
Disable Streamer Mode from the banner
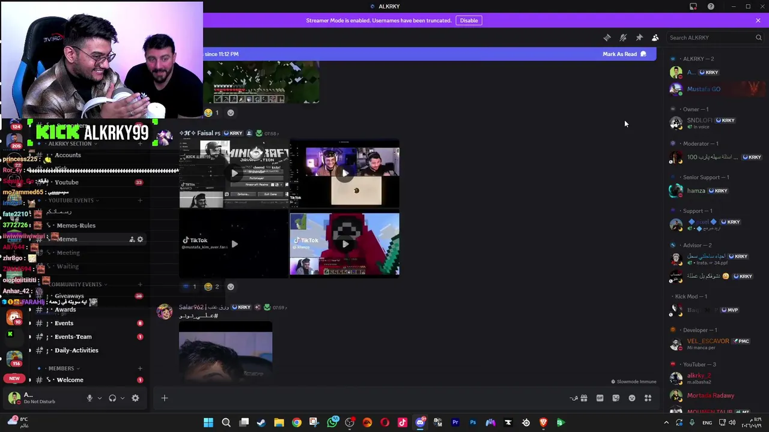[x=469, y=20]
